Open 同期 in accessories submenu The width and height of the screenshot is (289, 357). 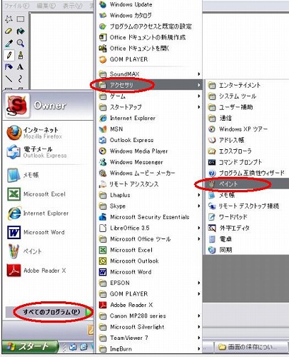click(x=248, y=250)
